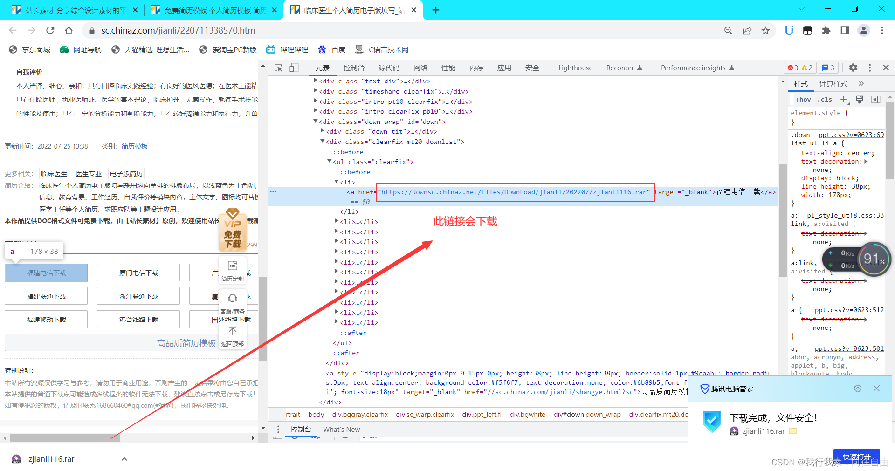Image resolution: width=895 pixels, height=471 pixels.
Task: Click the zoom magnifier icon in address bar
Action: coord(728,30)
